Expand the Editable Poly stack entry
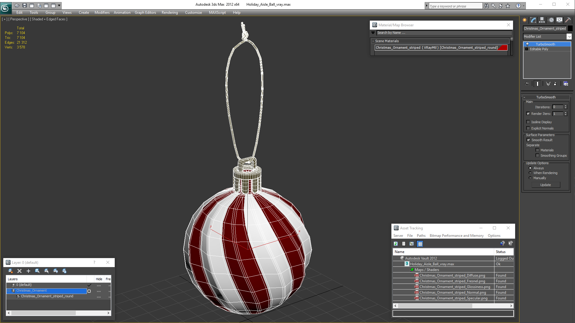575x323 pixels. [526, 49]
